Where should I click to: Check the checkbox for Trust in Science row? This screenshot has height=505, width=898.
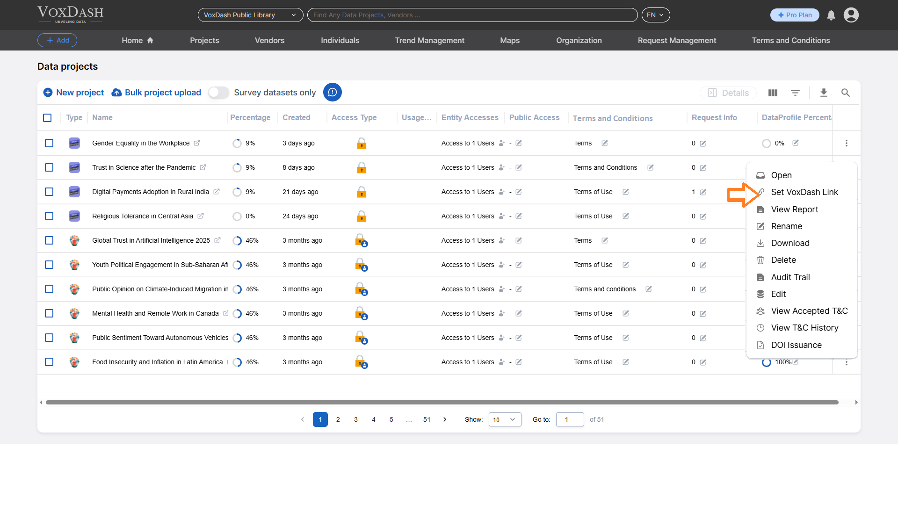pyautogui.click(x=49, y=167)
